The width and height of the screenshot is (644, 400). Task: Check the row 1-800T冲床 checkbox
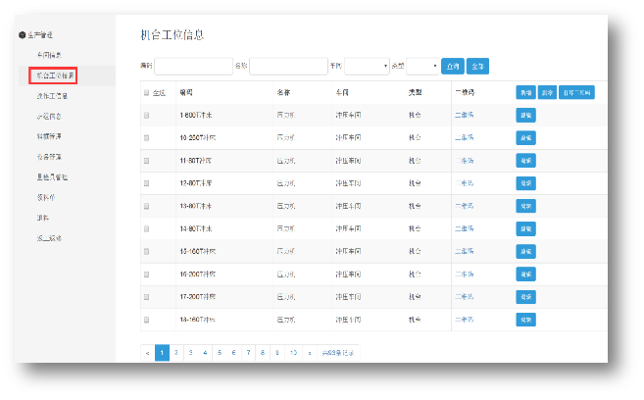coord(146,116)
